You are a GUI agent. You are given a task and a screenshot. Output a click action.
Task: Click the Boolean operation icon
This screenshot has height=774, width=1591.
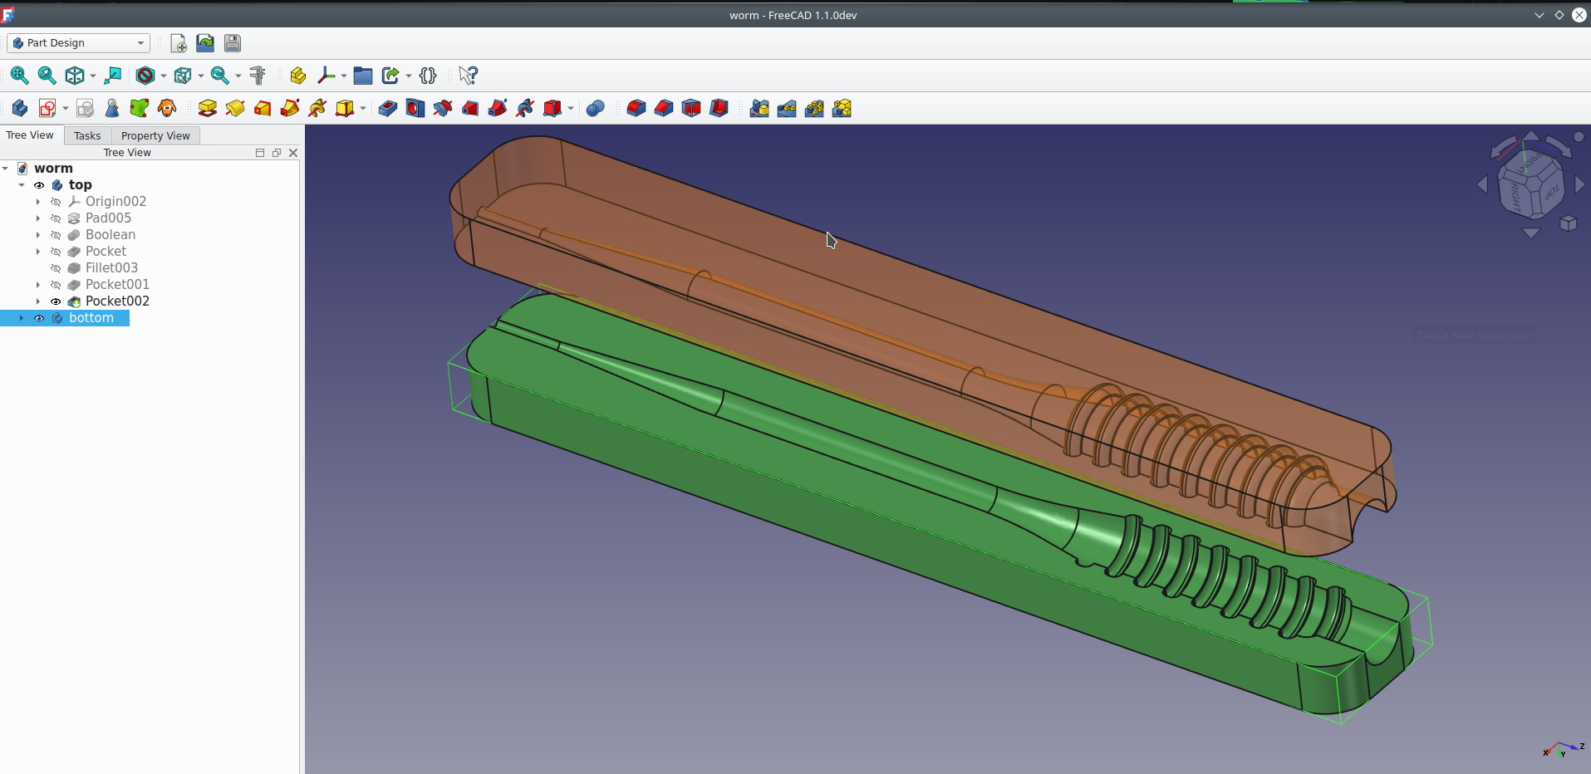pyautogui.click(x=596, y=108)
